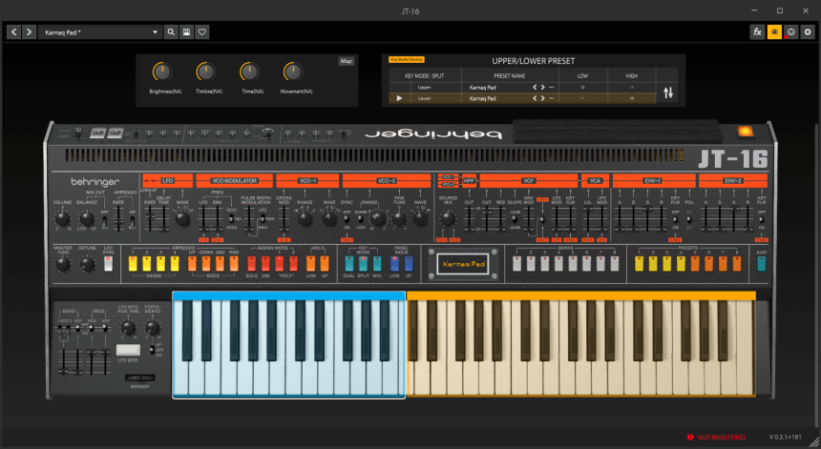
Task: Select Bank 8 button
Action: (615, 263)
